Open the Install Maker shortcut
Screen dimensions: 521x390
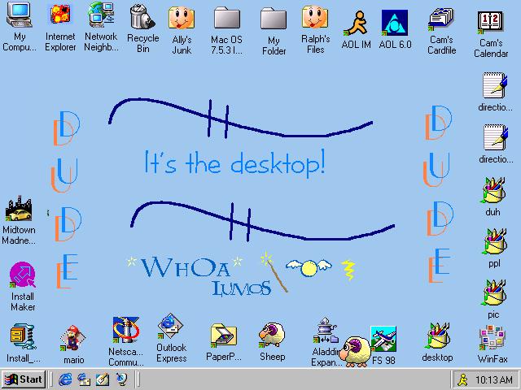point(22,275)
